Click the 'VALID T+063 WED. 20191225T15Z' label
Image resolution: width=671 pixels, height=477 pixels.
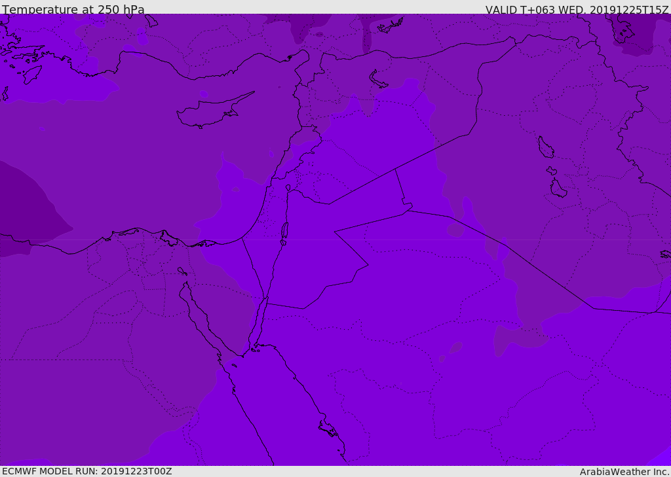(x=577, y=9)
